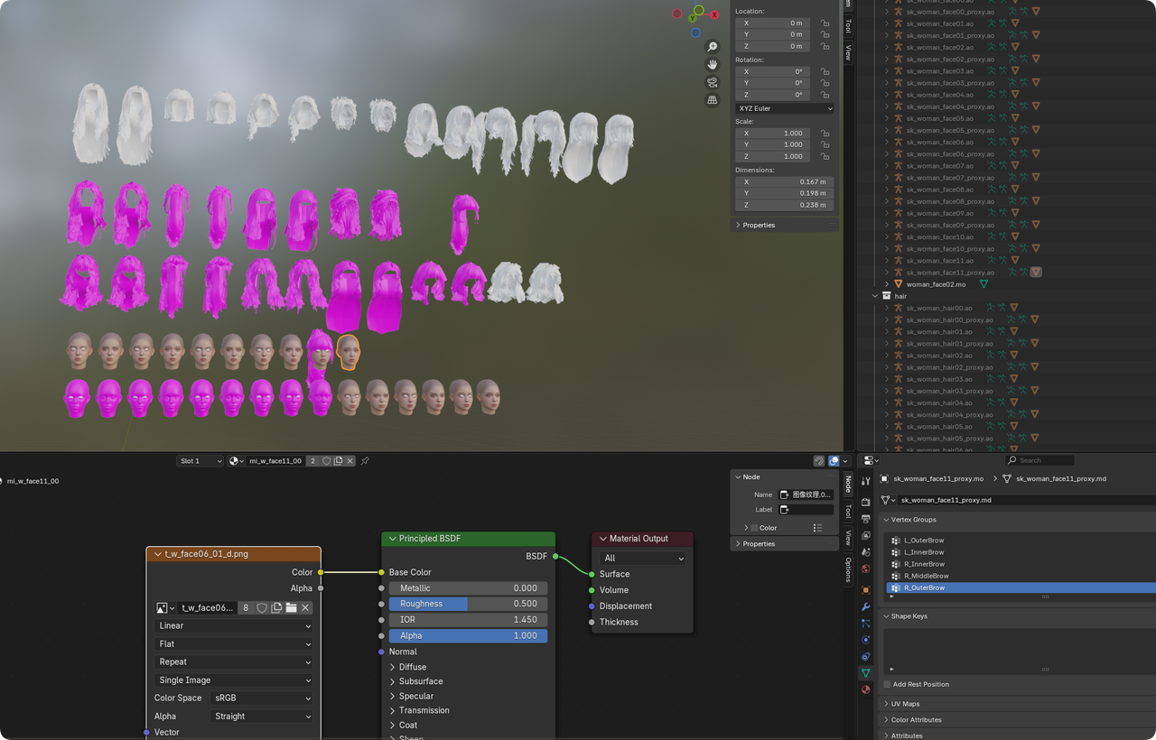Switch to the Node sidebar tab
The height and width of the screenshot is (740, 1156).
coord(848,485)
